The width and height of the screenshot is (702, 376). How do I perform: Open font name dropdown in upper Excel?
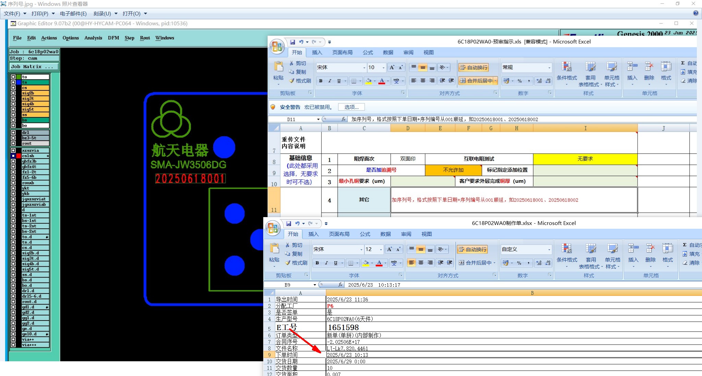[364, 68]
